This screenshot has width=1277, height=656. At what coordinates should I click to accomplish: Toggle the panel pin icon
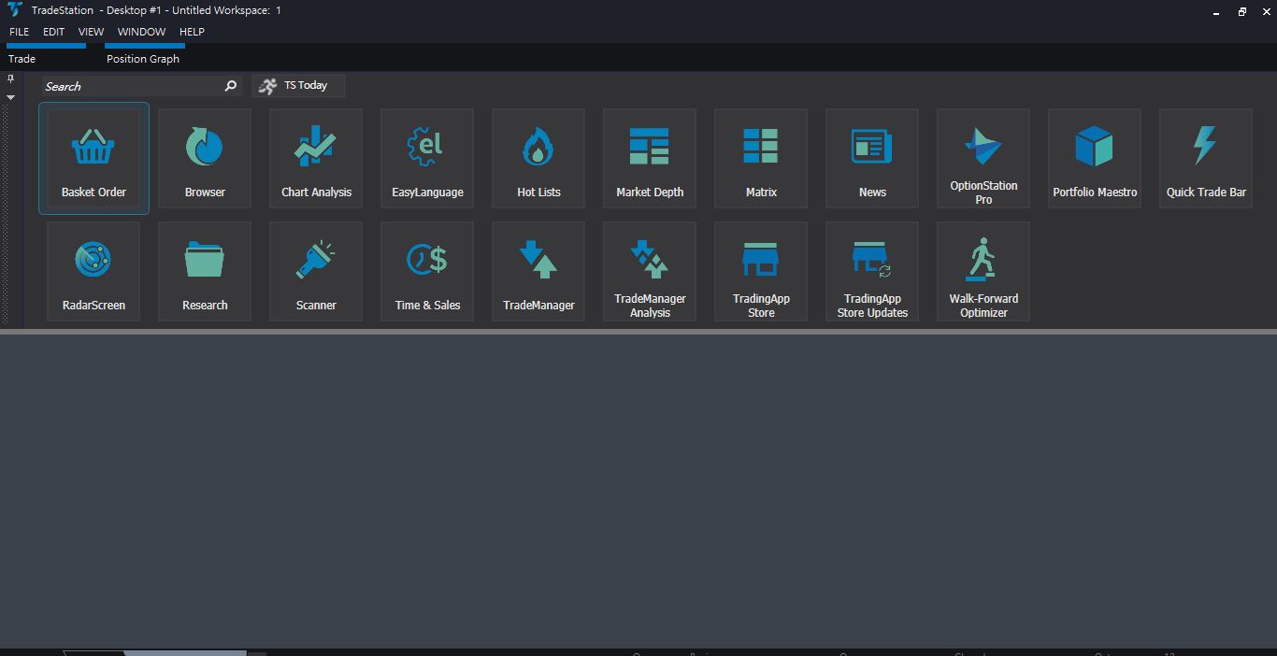10,79
